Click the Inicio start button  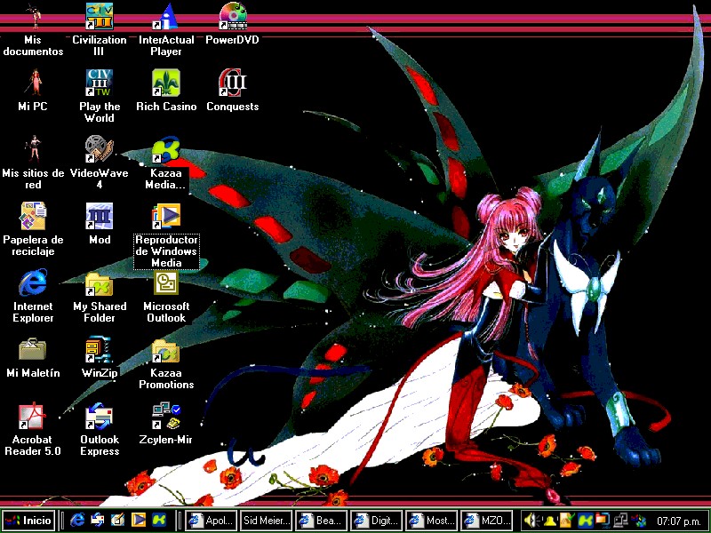[x=28, y=520]
